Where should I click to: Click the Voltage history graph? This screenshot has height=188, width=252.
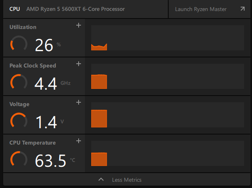pyautogui.click(x=168, y=115)
